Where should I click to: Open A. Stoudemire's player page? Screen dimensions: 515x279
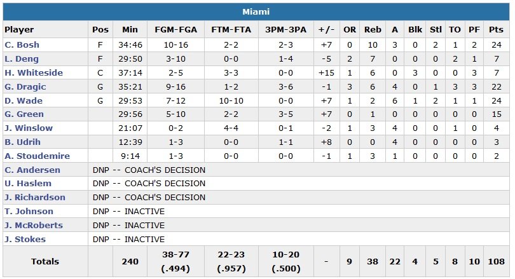tap(34, 156)
